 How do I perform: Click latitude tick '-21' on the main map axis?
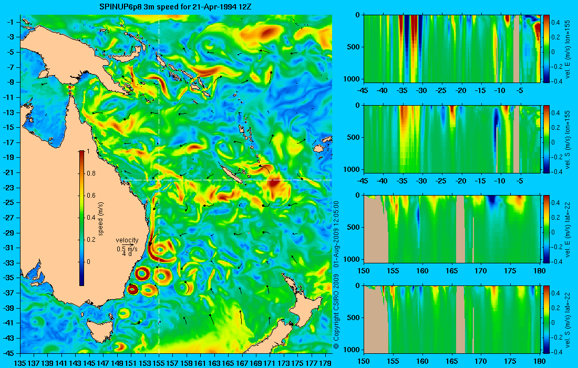coord(9,172)
